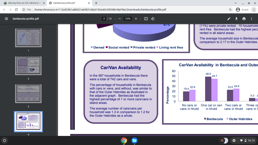The width and height of the screenshot is (258, 145).
Task: Zoom in the PDF with the plus icon
Action: [x=136, y=19]
